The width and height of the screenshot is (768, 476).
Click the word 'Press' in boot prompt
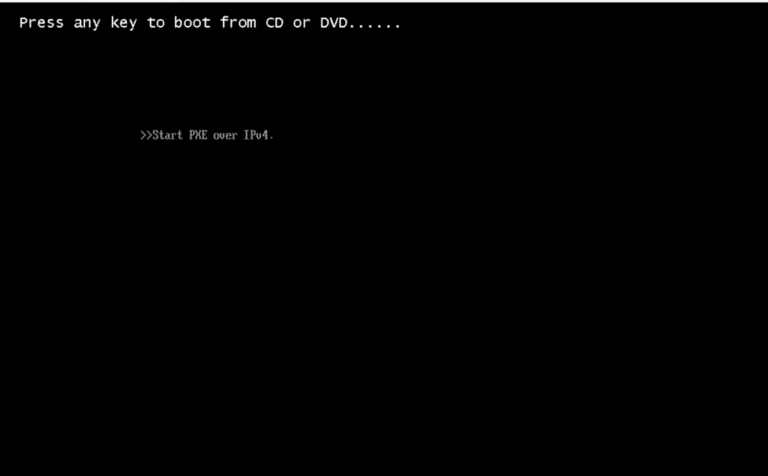tap(41, 23)
